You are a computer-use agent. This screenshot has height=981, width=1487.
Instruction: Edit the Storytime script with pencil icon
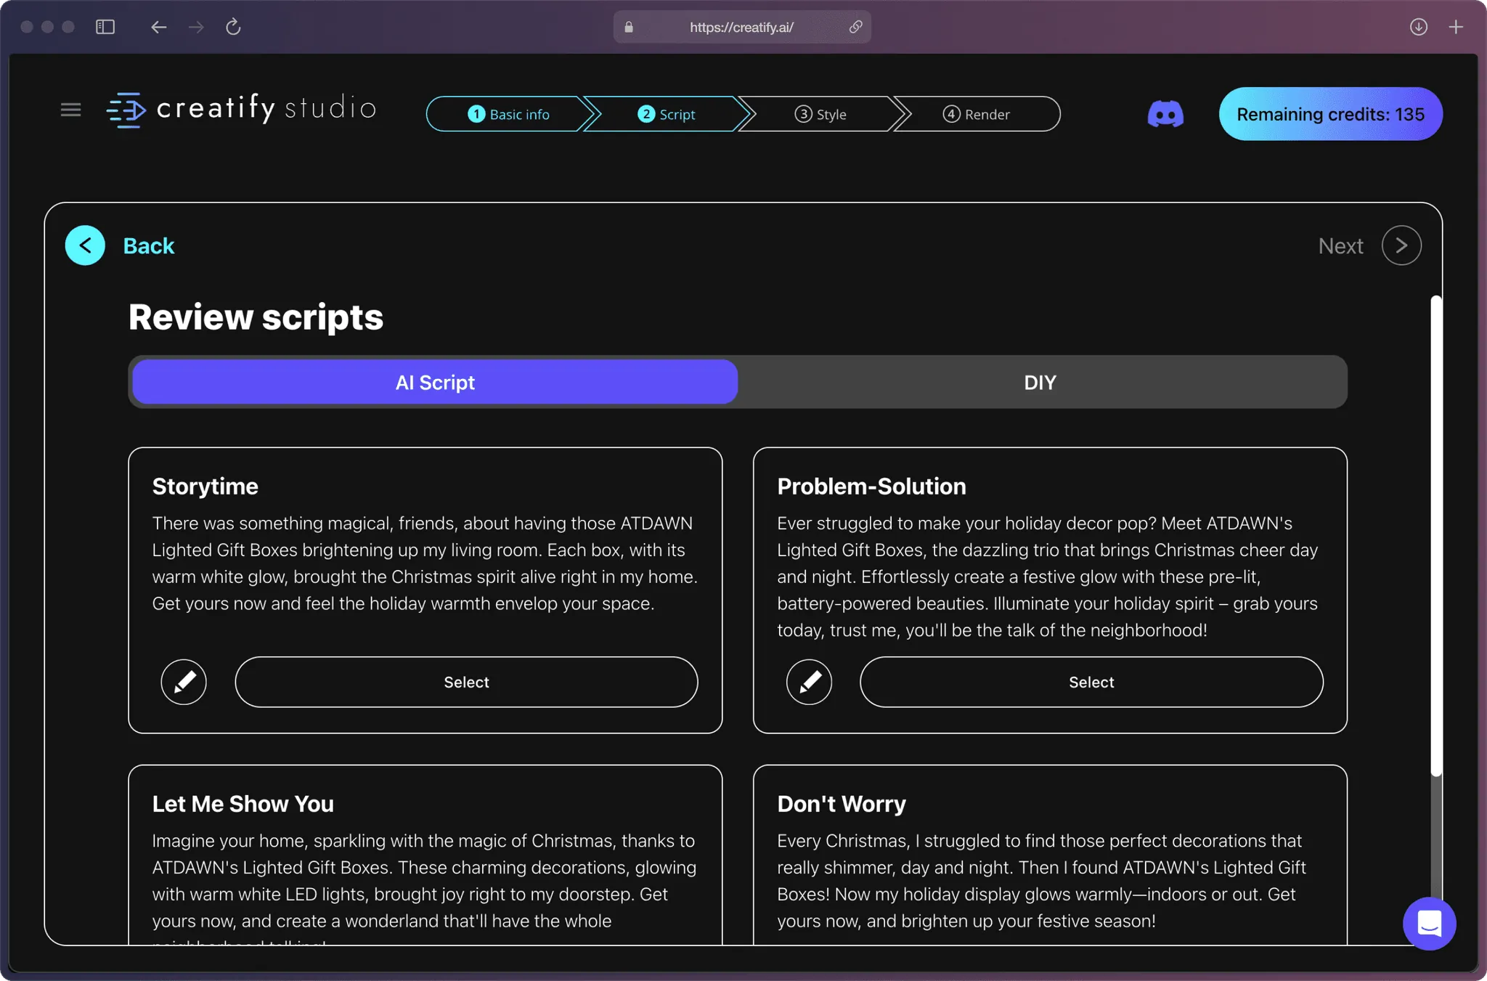click(184, 682)
